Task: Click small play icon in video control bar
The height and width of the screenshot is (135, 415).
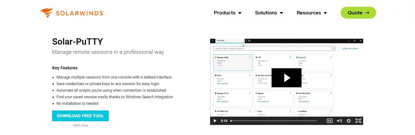Action: coord(215,121)
